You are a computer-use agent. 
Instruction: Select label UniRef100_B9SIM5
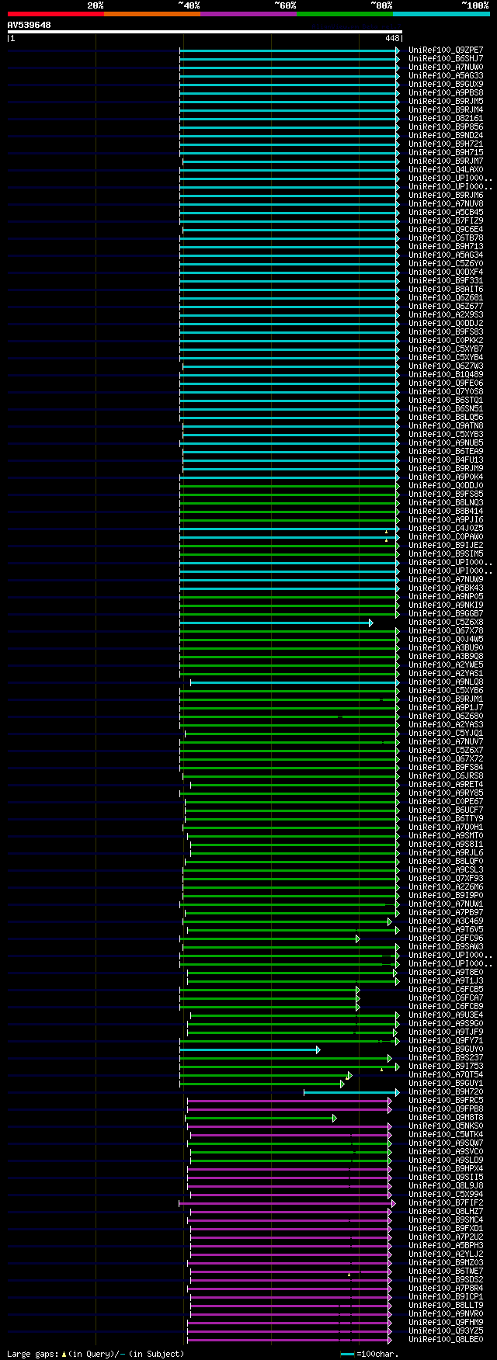446,553
